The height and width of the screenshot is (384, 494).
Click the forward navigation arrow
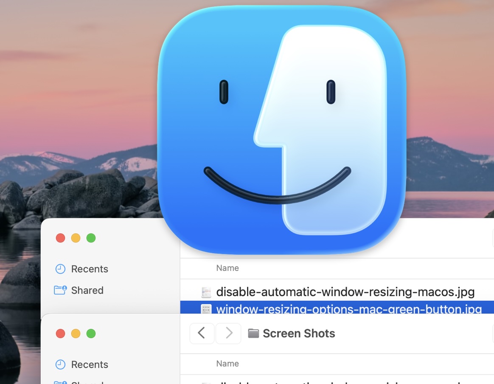coord(228,333)
